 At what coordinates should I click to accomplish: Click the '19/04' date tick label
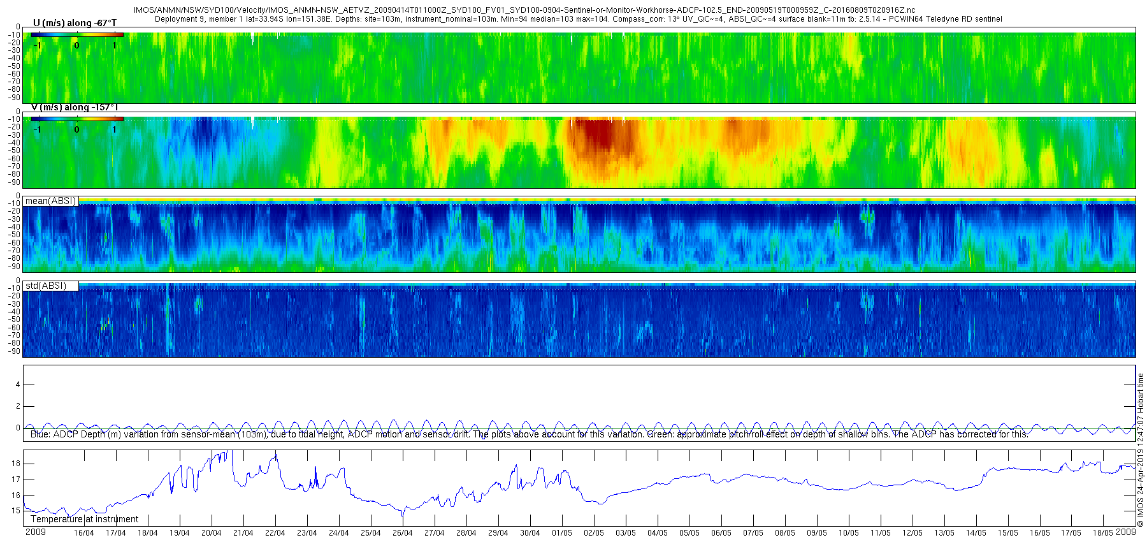click(180, 533)
